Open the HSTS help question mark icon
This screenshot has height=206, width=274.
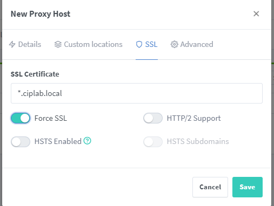pyautogui.click(x=87, y=141)
